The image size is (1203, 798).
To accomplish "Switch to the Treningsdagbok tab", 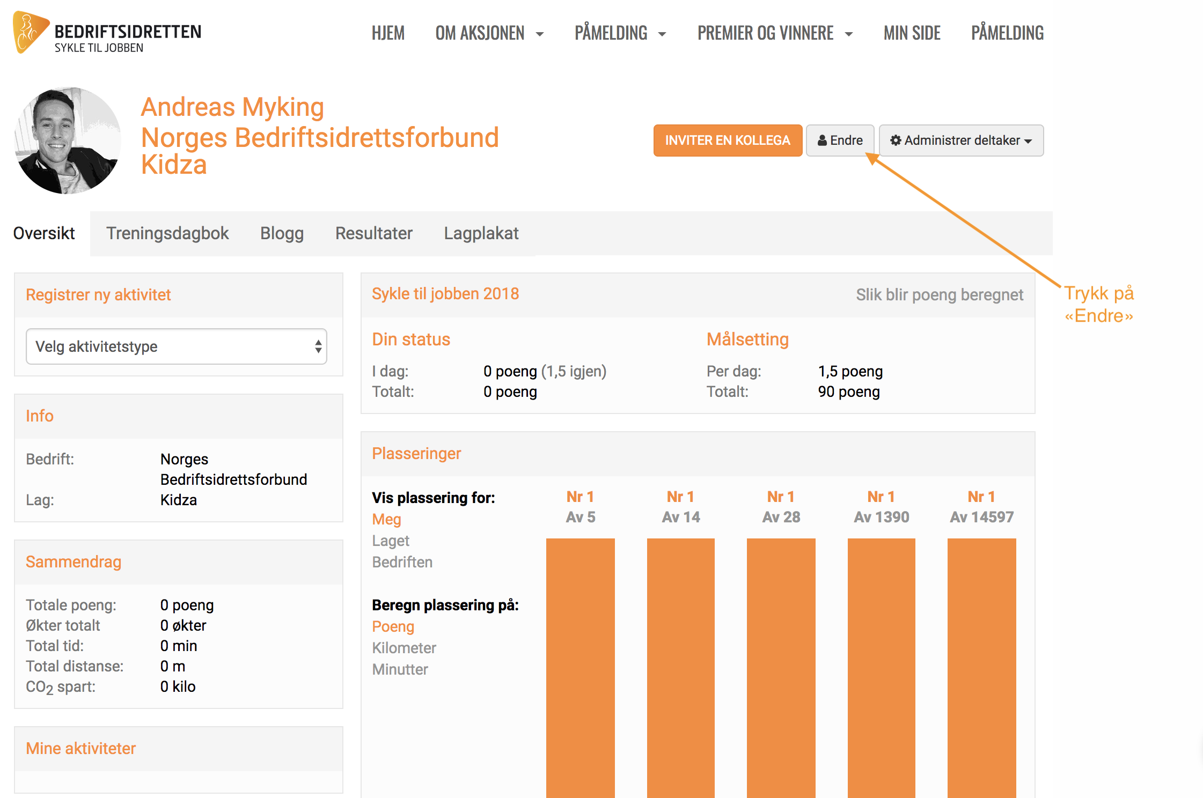I will coord(167,233).
